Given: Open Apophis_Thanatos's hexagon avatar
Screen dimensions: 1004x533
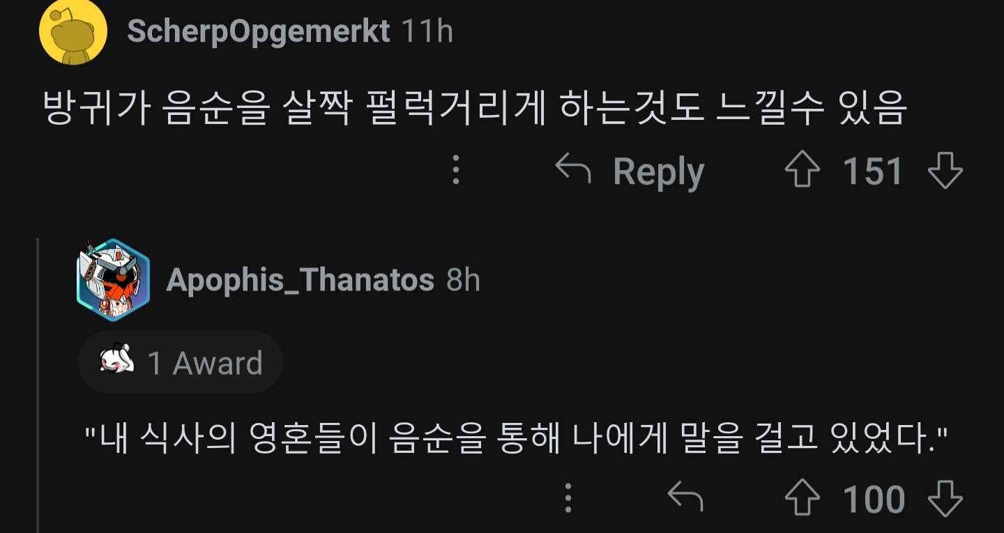Looking at the screenshot, I should [x=113, y=280].
